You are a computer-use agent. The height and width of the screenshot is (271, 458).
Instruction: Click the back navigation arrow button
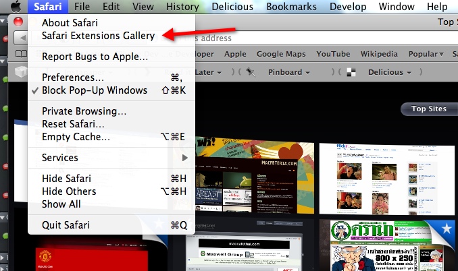21,38
